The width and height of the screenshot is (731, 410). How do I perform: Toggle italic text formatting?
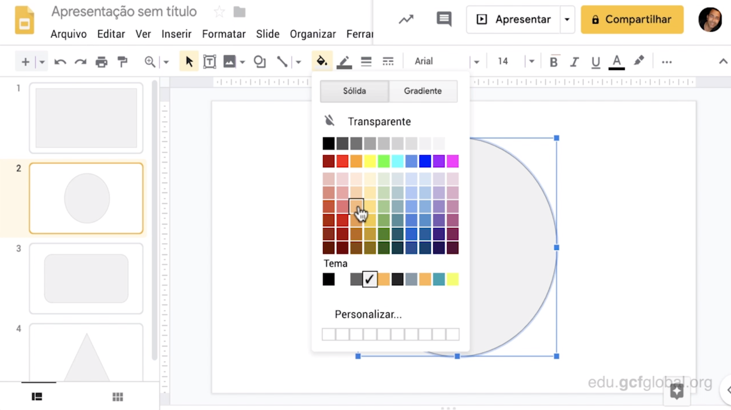coord(574,62)
